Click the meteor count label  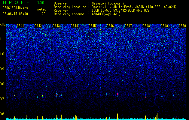click(43, 9)
